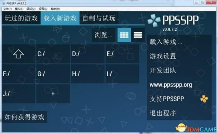Open the C:/ drive tile
This screenshot has height=134, width=218.
pyautogui.click(x=53, y=54)
